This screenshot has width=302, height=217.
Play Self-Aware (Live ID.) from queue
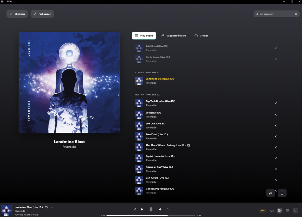[x=206, y=180]
